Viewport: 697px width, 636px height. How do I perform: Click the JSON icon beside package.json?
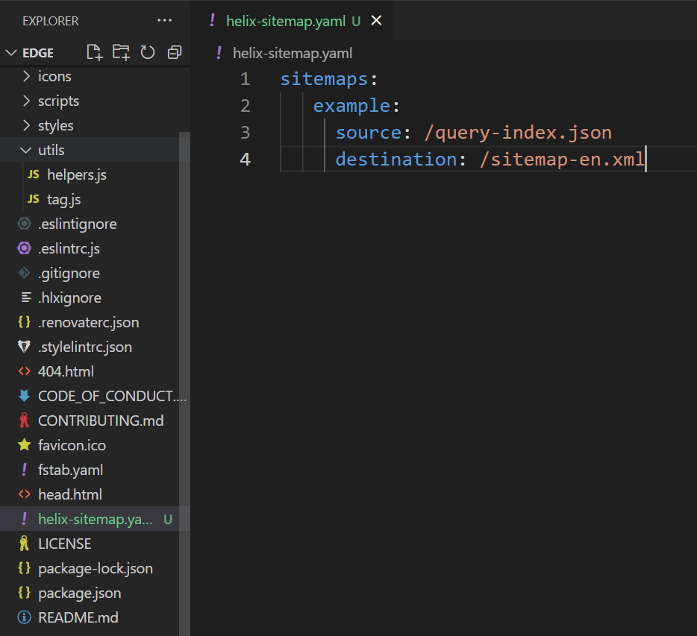(x=23, y=593)
